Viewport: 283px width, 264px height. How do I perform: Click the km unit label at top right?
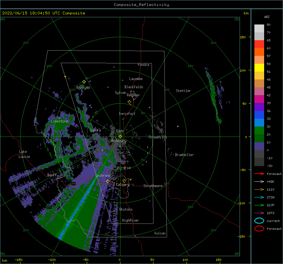click(x=246, y=13)
